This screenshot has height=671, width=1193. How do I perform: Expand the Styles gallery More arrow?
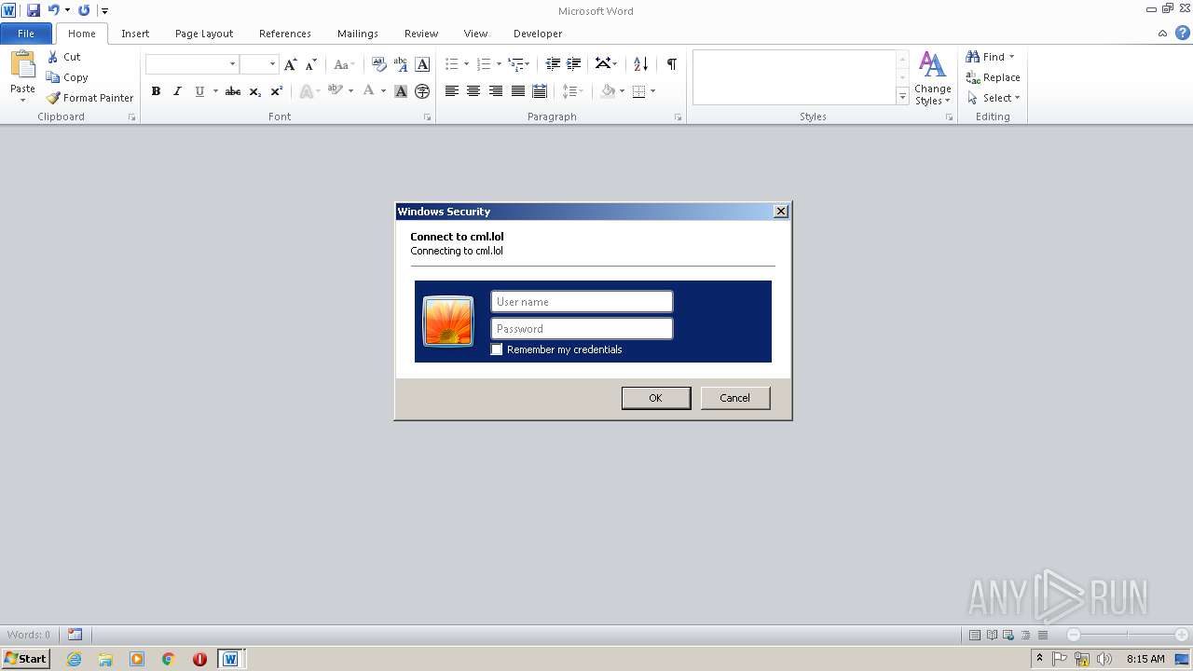tap(902, 97)
